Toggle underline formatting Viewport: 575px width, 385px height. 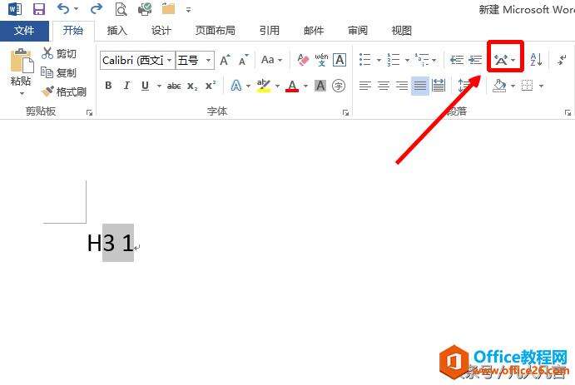click(x=146, y=86)
